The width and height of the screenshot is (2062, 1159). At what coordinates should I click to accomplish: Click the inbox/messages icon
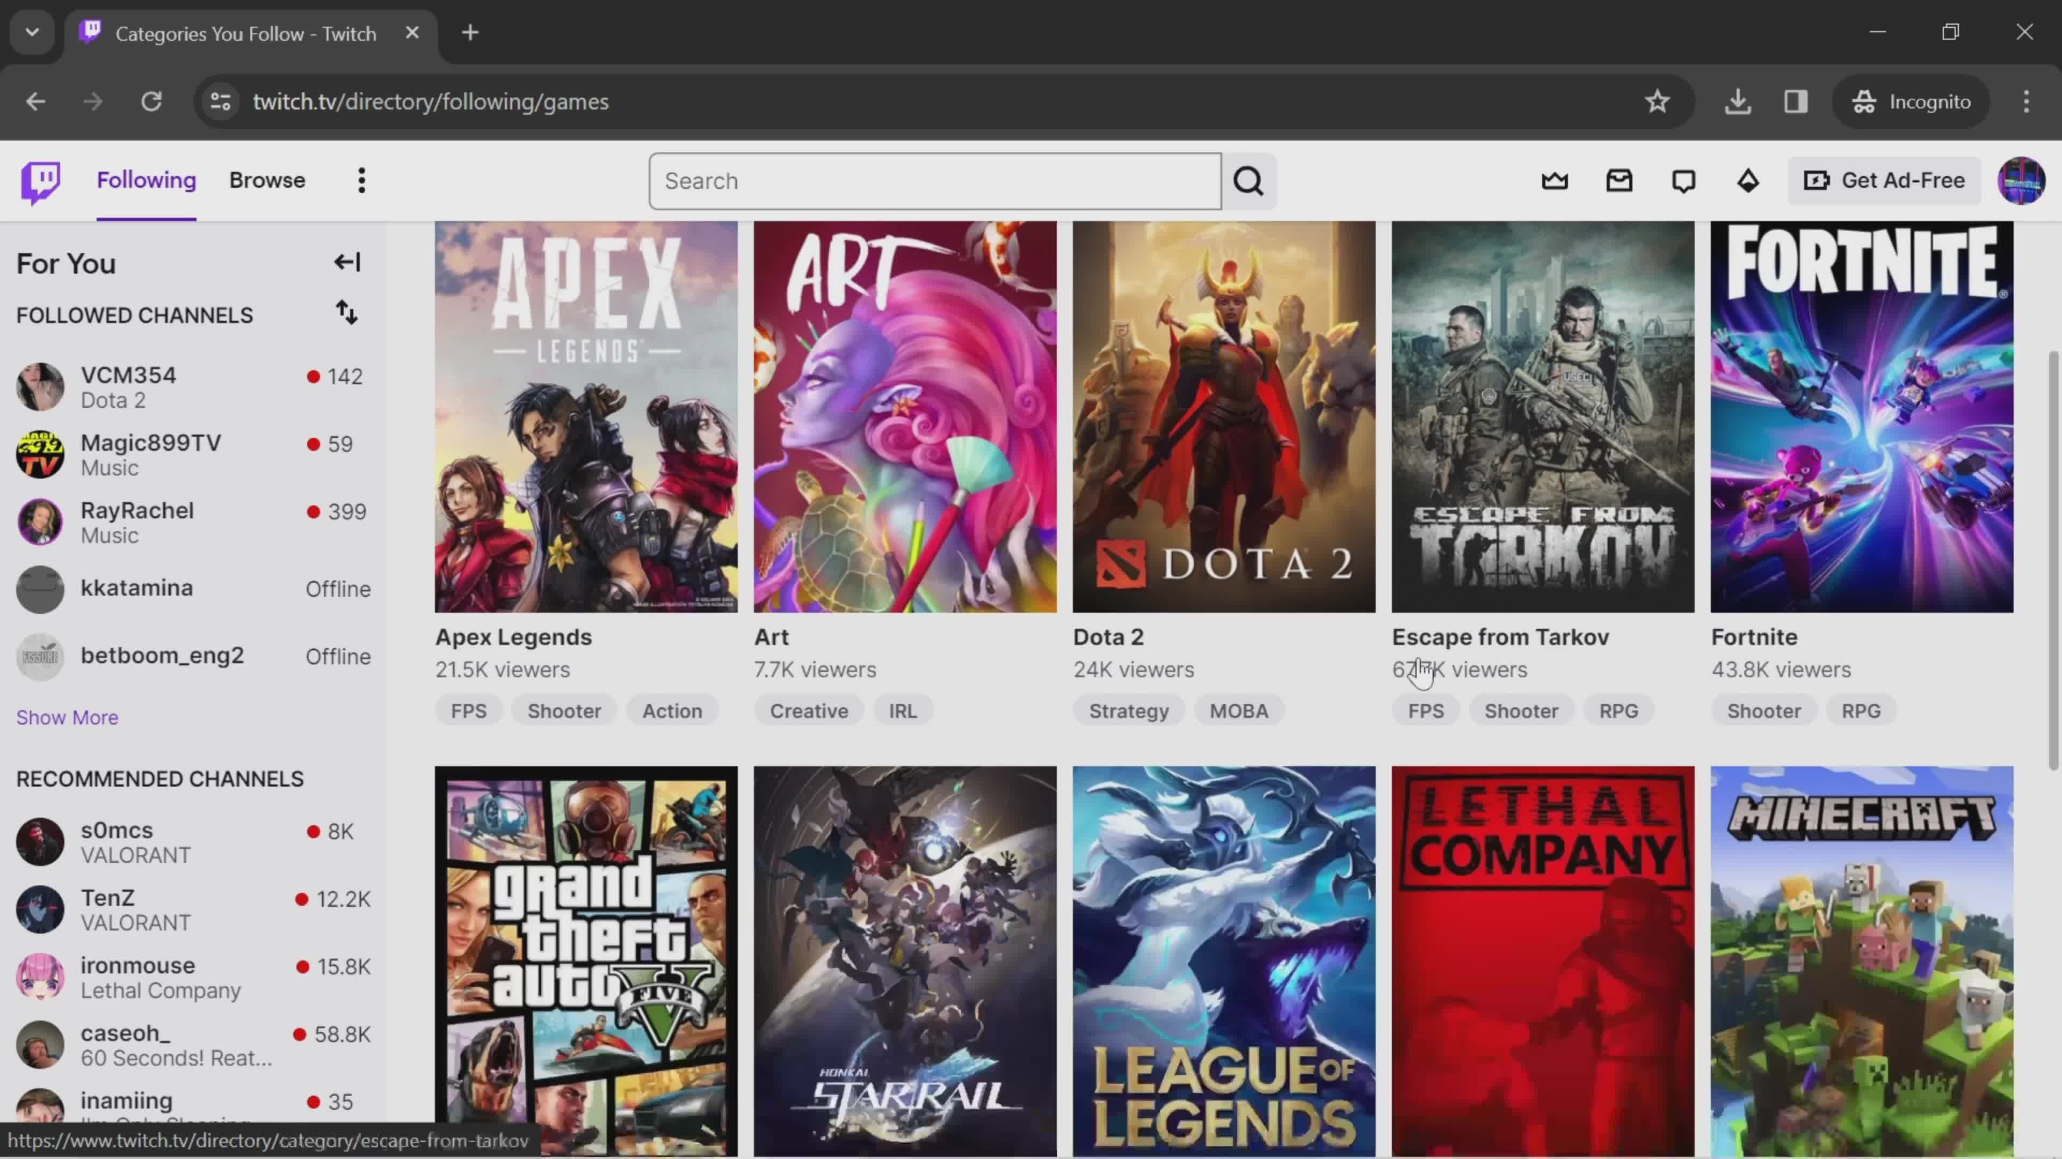(1619, 180)
